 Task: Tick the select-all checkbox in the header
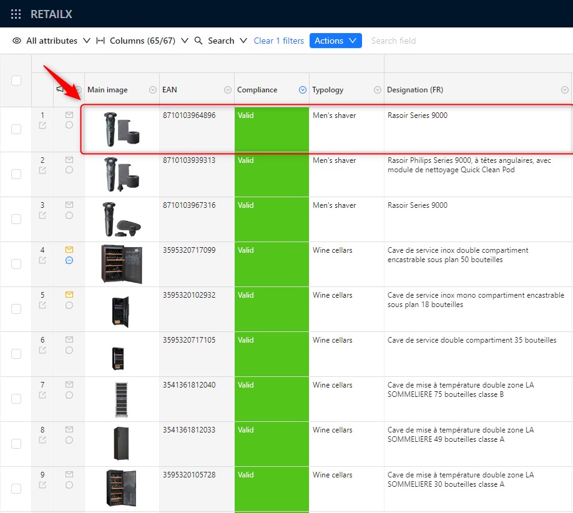coord(16,80)
